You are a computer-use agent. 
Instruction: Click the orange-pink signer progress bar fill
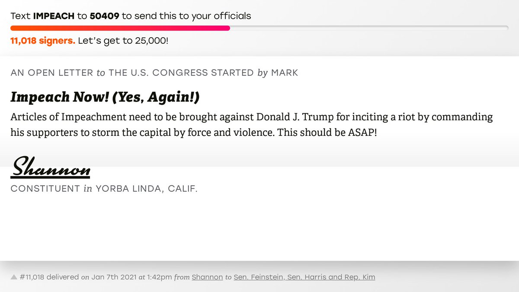120,29
